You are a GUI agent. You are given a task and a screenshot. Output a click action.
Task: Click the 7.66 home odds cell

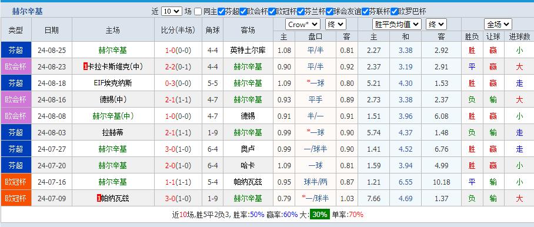coord(373,198)
